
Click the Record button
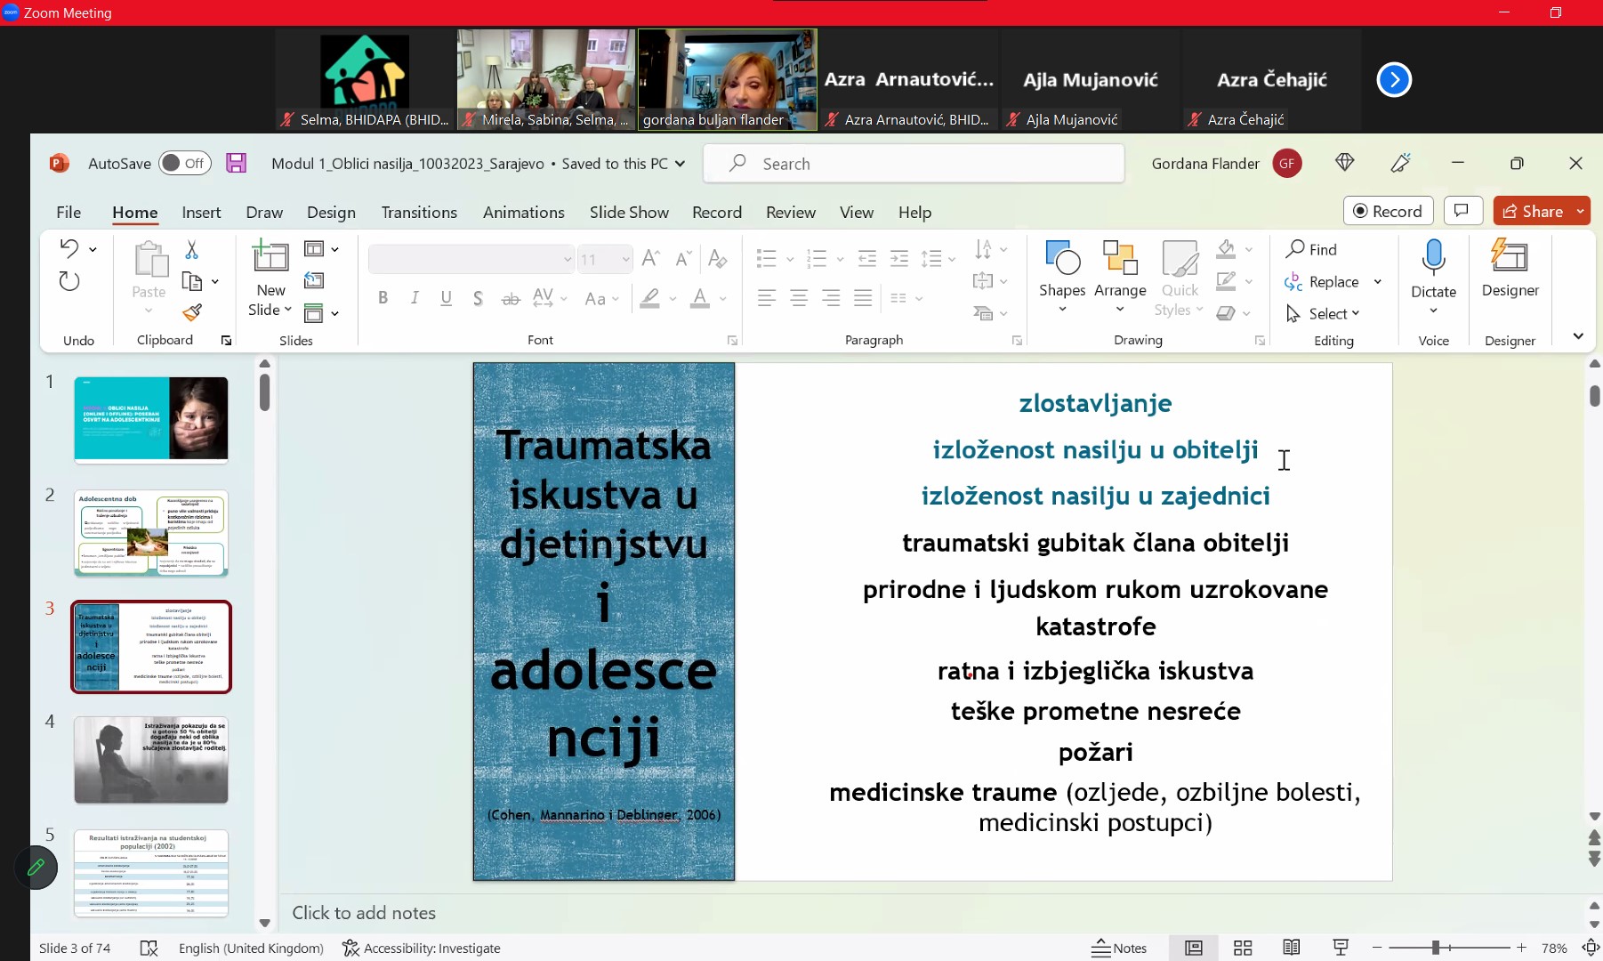click(x=1388, y=211)
